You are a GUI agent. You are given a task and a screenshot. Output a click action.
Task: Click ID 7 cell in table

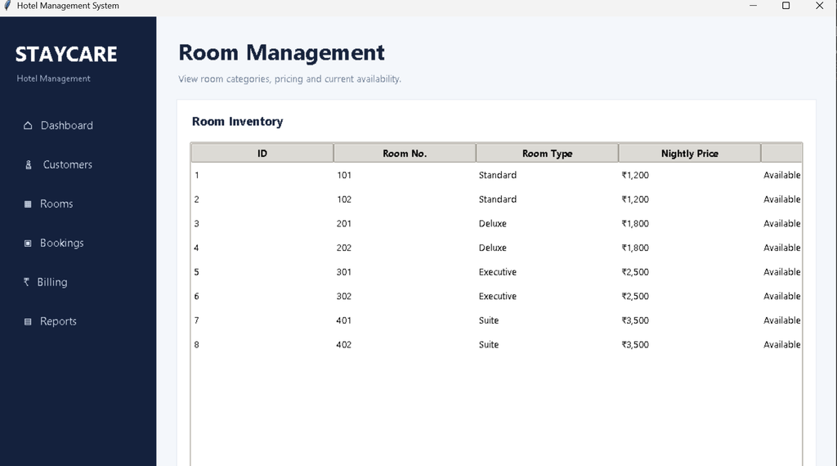click(197, 320)
